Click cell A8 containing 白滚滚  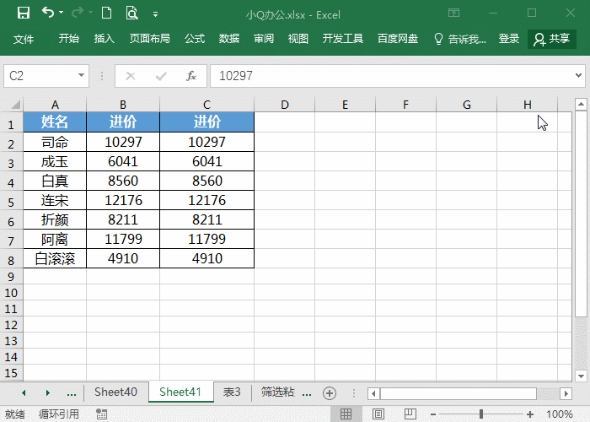coord(55,258)
